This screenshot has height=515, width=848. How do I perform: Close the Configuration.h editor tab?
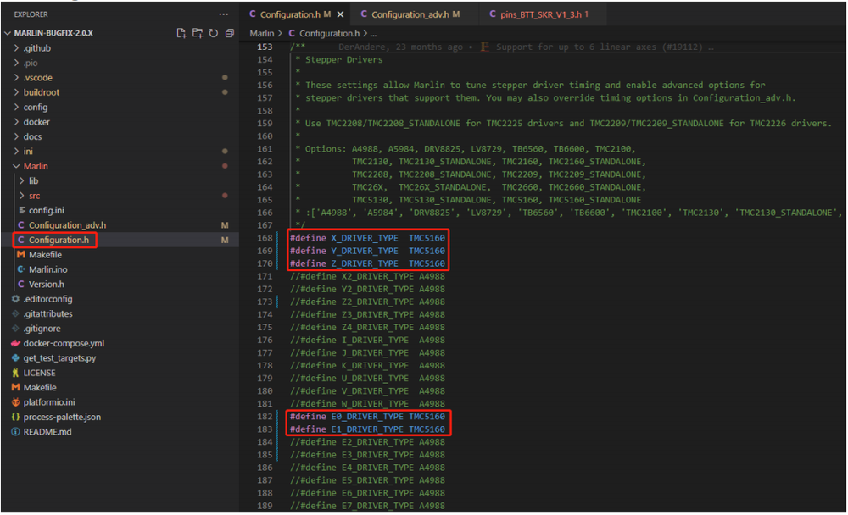tap(340, 14)
